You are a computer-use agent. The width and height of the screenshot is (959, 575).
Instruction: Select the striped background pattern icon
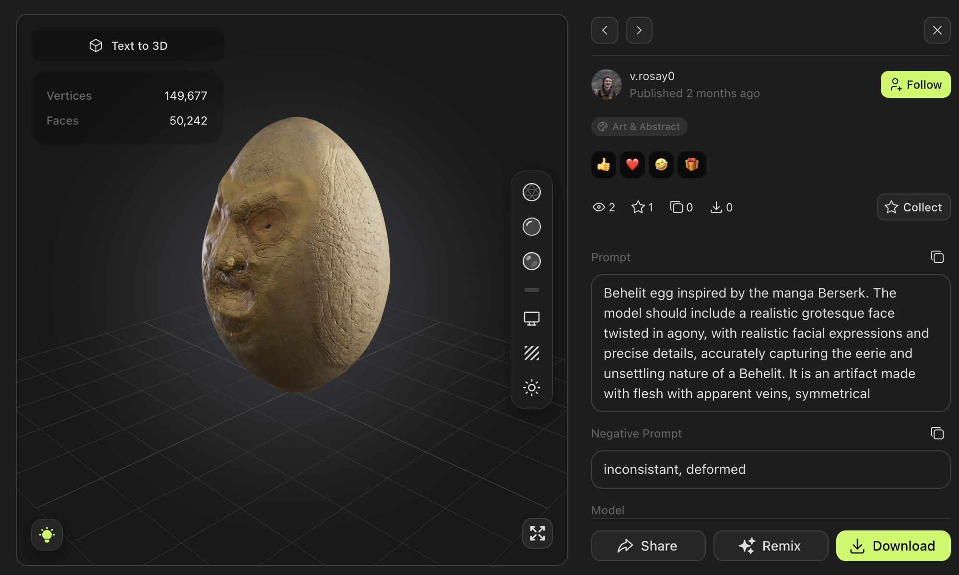click(531, 353)
